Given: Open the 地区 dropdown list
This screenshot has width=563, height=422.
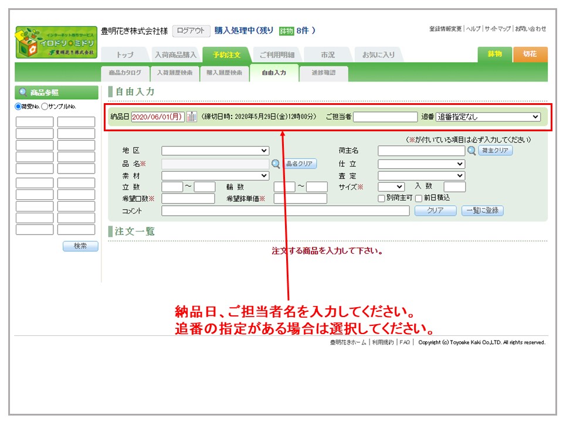Looking at the screenshot, I should tap(215, 151).
